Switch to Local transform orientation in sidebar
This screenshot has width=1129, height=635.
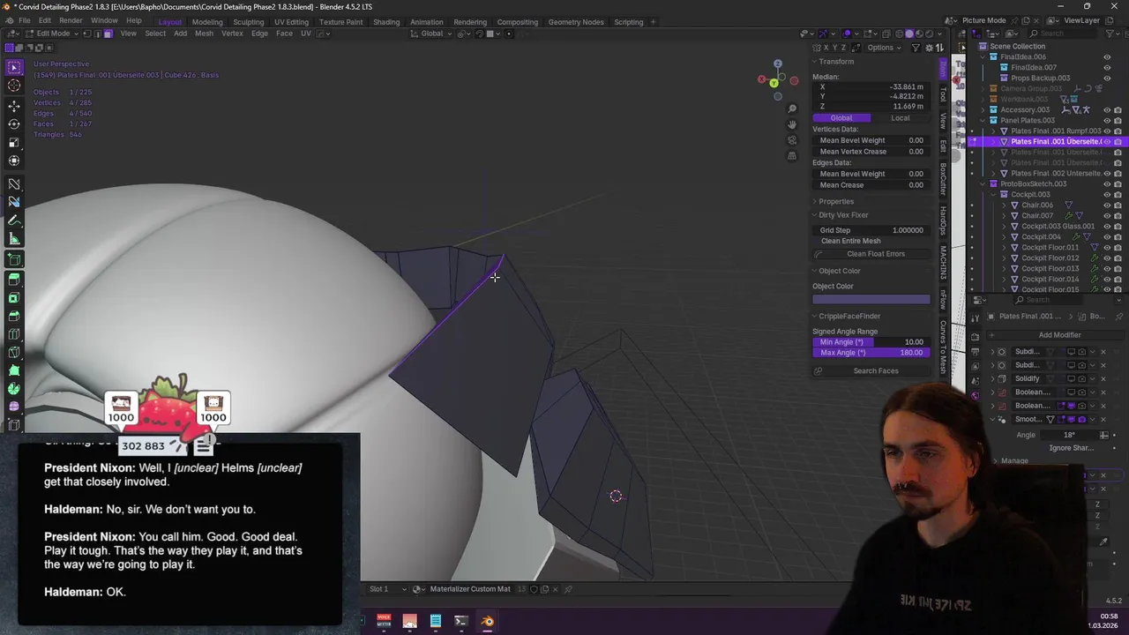(x=901, y=118)
